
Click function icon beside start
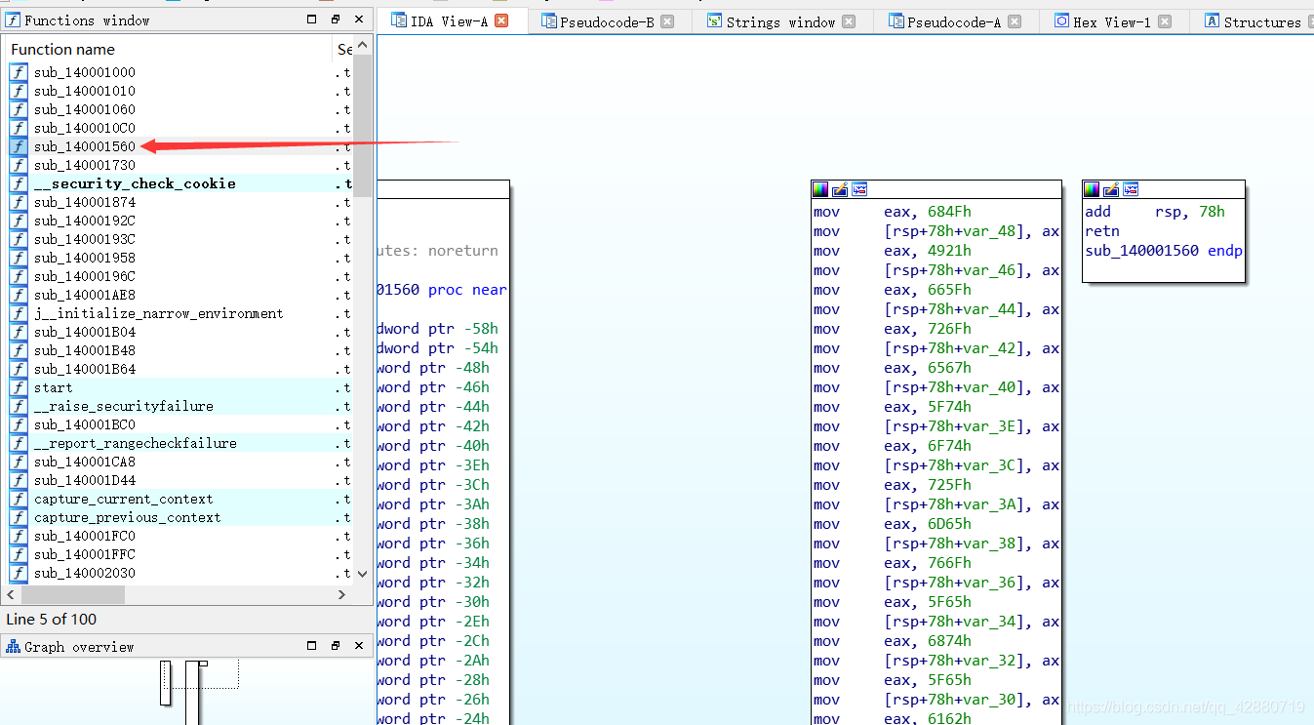(x=19, y=387)
